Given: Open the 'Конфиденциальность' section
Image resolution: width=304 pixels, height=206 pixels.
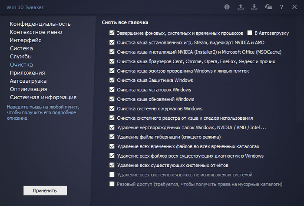Looking at the screenshot, I should [40, 24].
